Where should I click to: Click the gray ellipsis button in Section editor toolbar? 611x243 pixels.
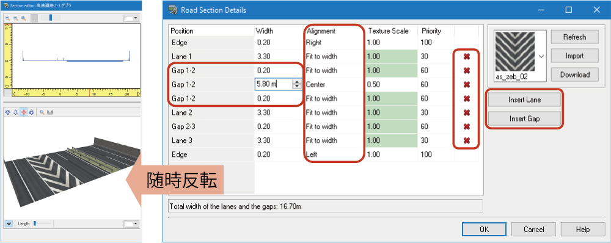tap(34, 18)
